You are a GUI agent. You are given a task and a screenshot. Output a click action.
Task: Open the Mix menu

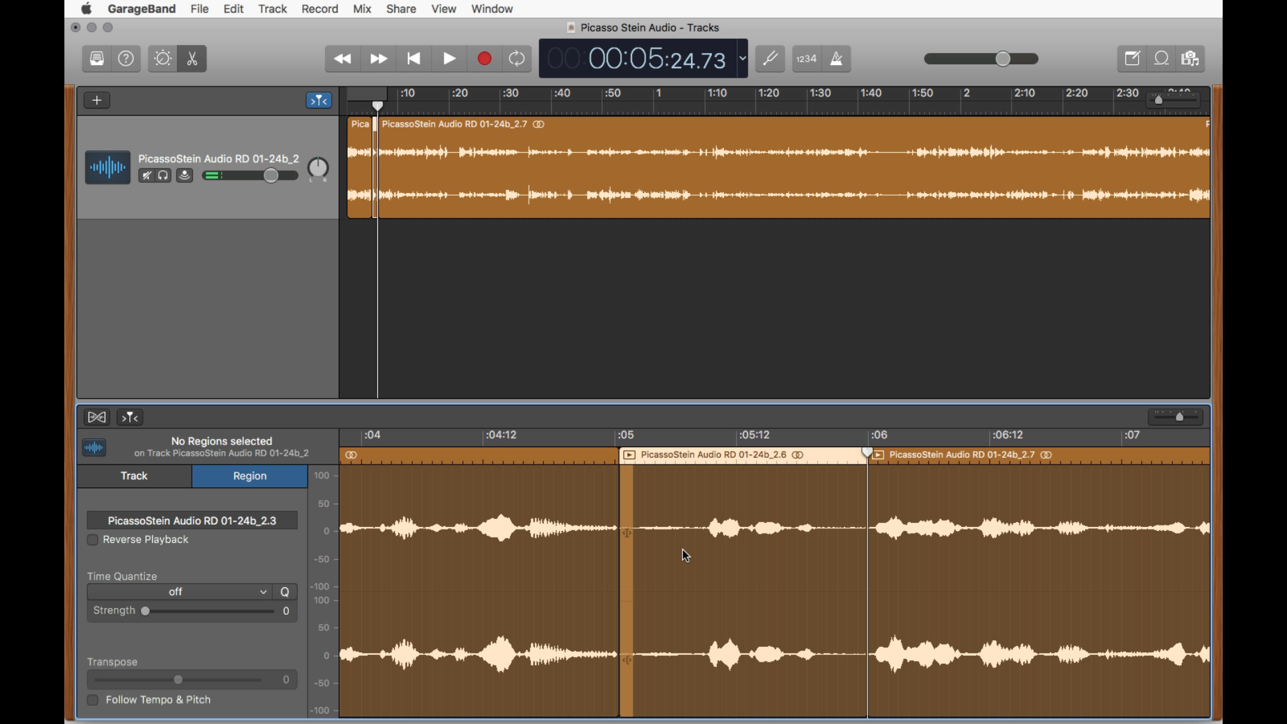(362, 9)
